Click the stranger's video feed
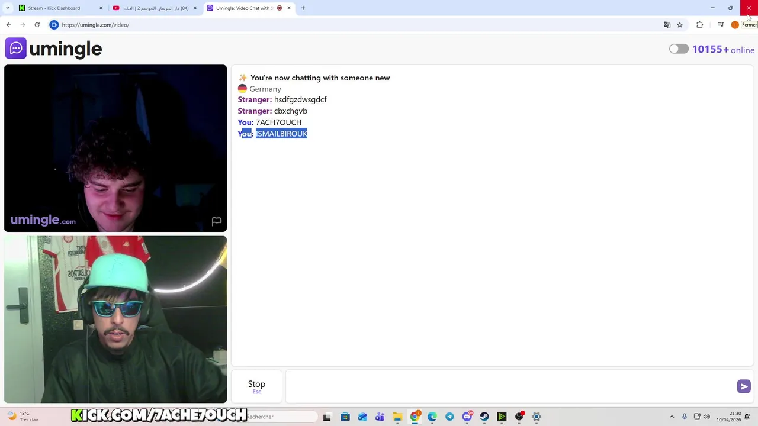 coord(115,148)
